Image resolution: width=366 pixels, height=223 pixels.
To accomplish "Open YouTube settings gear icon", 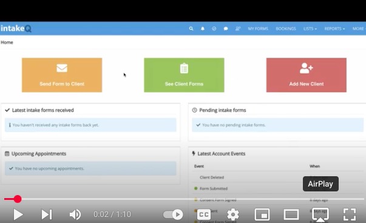I will pyautogui.click(x=233, y=214).
